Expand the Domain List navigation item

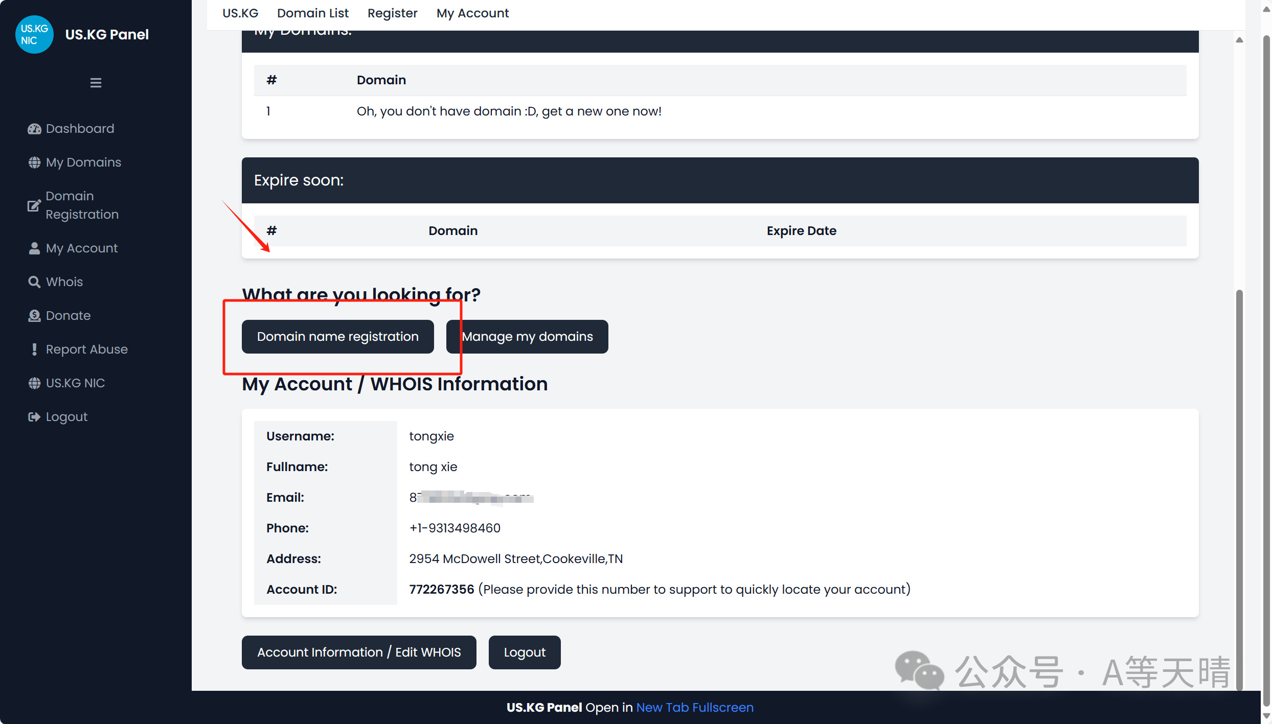[313, 13]
